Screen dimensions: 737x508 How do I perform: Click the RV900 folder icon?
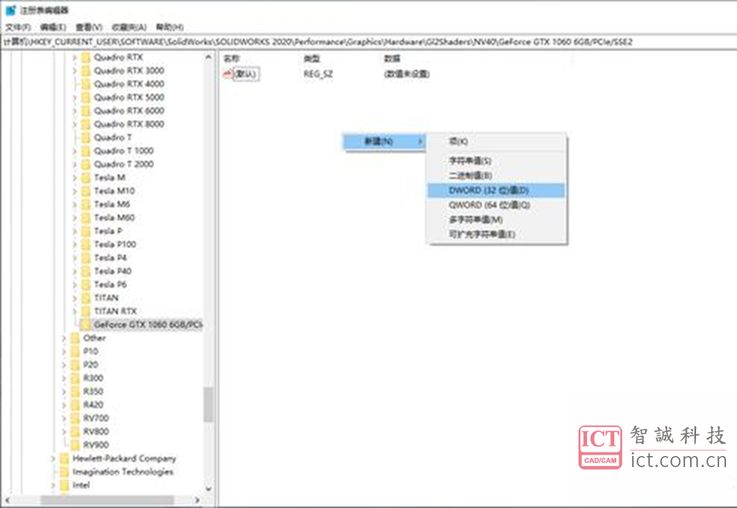75,445
